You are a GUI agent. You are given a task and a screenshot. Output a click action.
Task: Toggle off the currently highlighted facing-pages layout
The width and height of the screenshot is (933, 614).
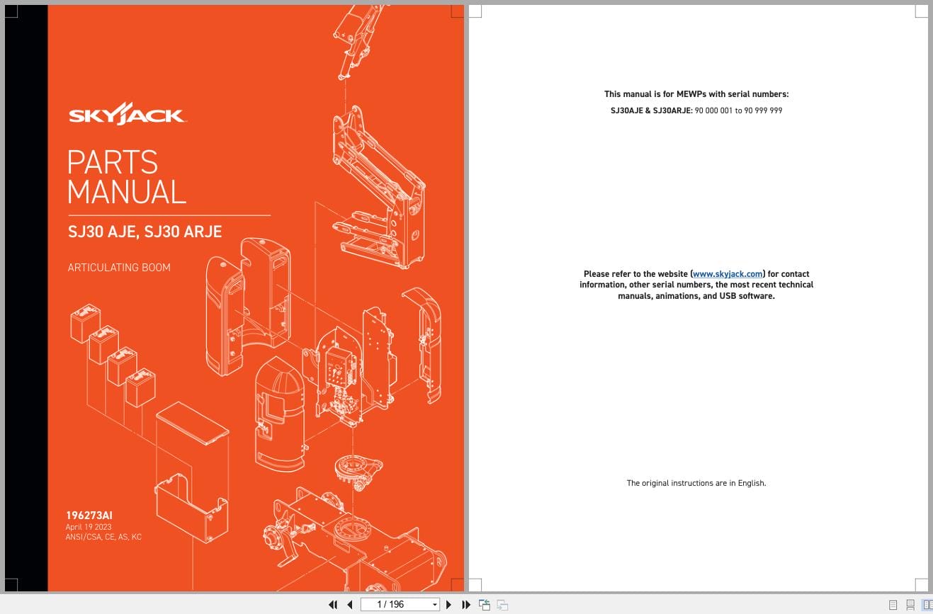[x=927, y=604]
